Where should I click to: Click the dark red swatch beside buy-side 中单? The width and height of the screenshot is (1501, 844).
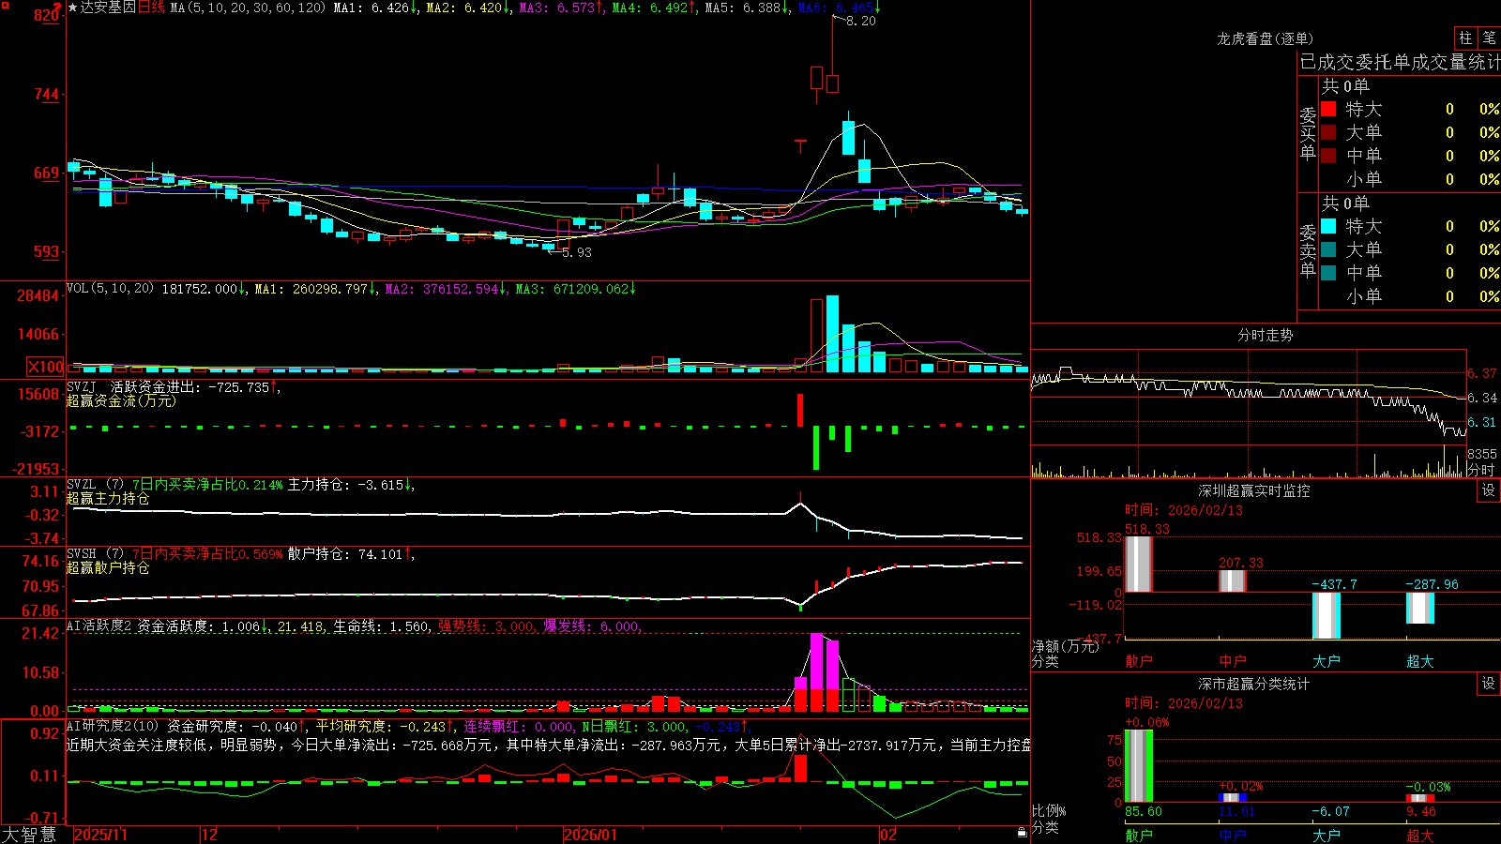coord(1328,156)
